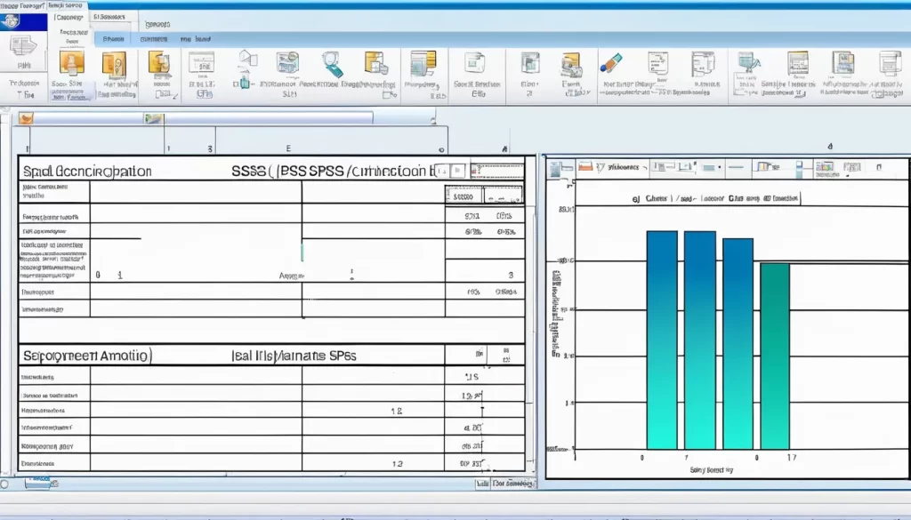The height and width of the screenshot is (520, 911).
Task: Click the orange stamp icon in the ribbon
Action: pyautogui.click(x=71, y=63)
